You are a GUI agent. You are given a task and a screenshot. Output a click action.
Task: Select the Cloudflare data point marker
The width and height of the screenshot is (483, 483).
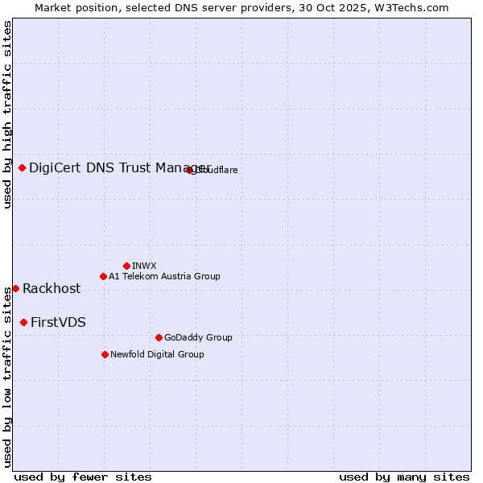[x=190, y=170]
